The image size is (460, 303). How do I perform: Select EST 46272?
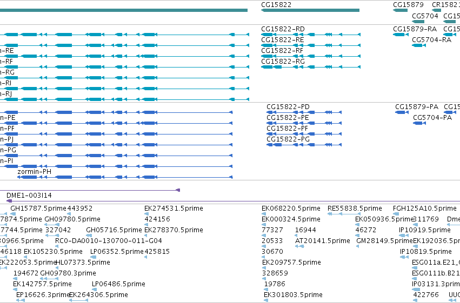[365, 230]
